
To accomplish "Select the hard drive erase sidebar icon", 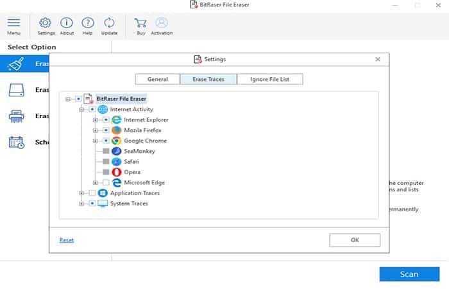I will (x=16, y=90).
